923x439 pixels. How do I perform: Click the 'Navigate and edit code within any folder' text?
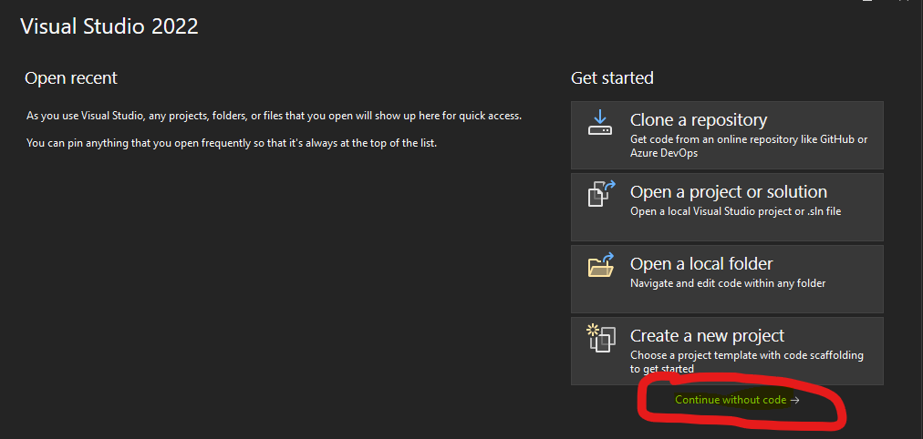(728, 283)
